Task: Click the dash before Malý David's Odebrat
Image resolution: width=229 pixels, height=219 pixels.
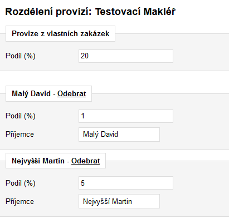Action: (54, 94)
